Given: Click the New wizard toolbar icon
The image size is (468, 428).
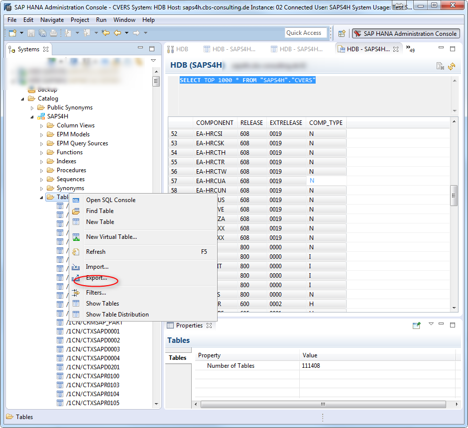Looking at the screenshot, I should [x=12, y=33].
